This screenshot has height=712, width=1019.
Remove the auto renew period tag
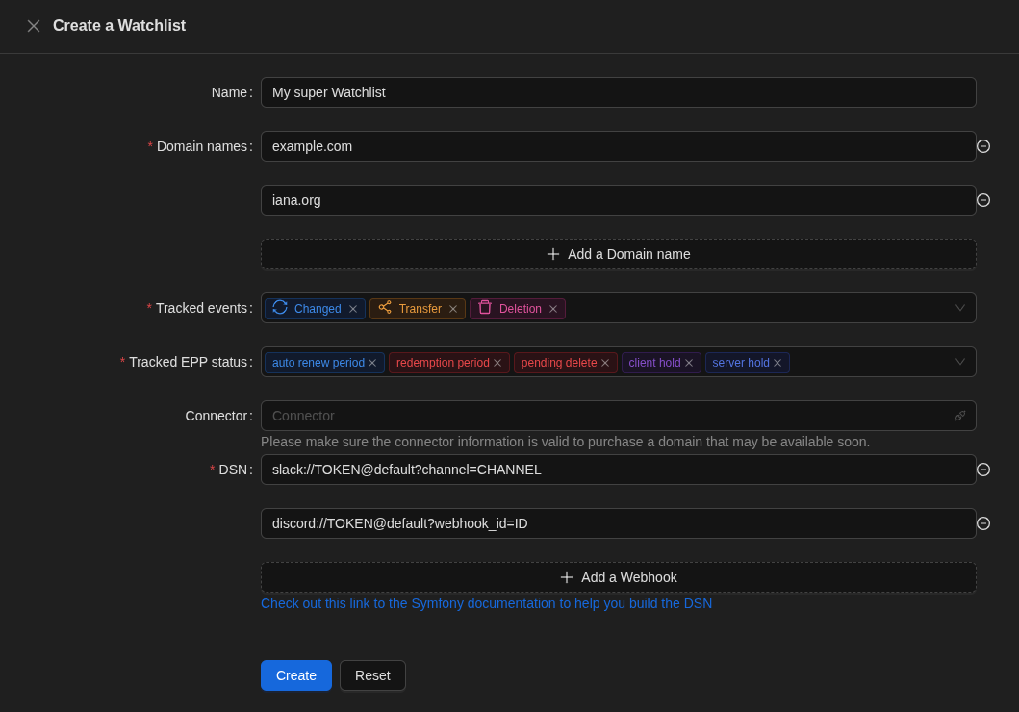(x=372, y=363)
